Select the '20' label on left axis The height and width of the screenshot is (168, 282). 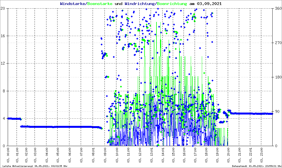coord(3,9)
